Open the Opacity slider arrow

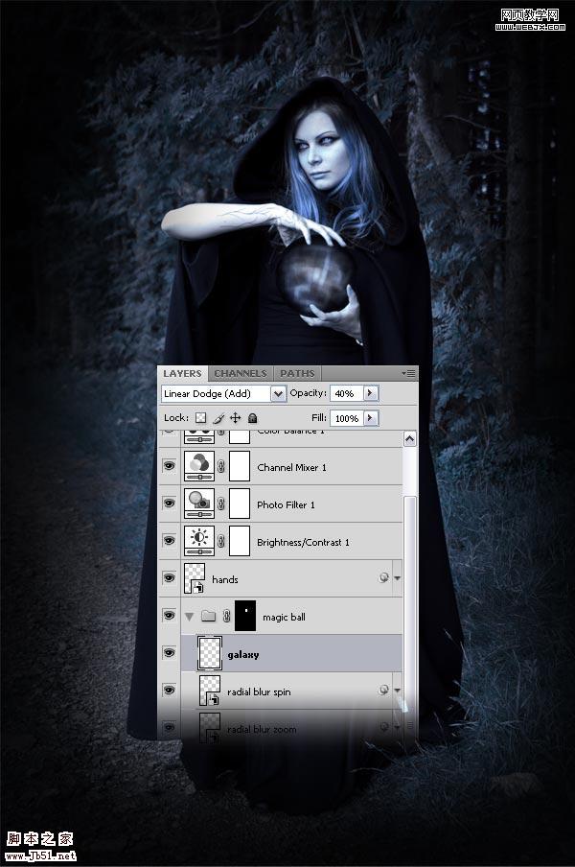click(370, 393)
